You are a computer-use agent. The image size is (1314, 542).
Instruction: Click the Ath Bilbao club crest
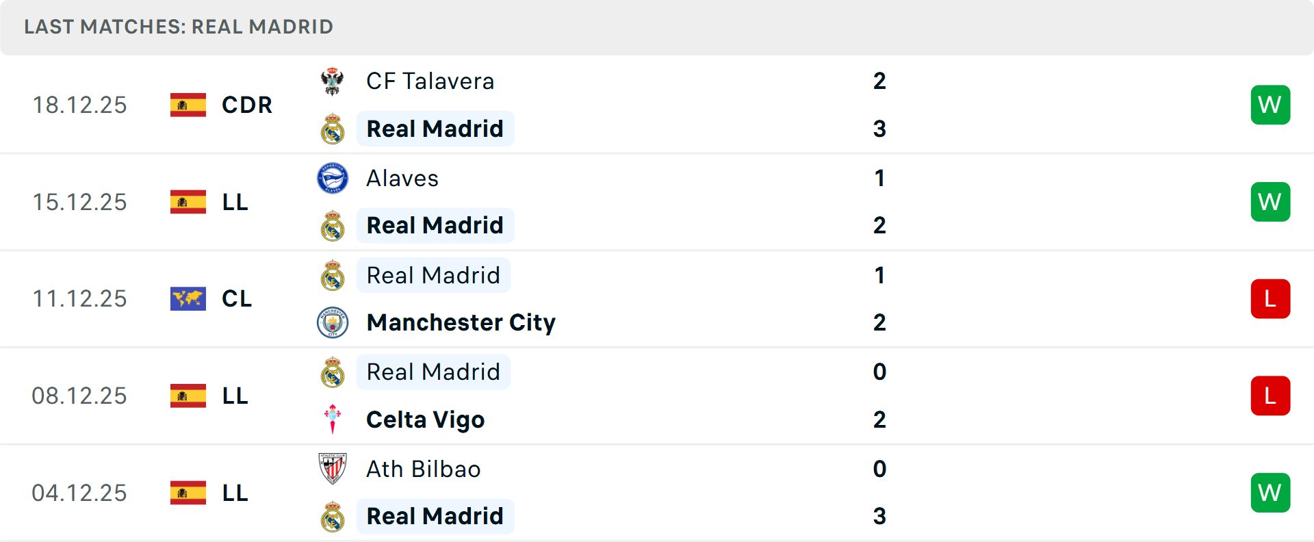[x=333, y=469]
